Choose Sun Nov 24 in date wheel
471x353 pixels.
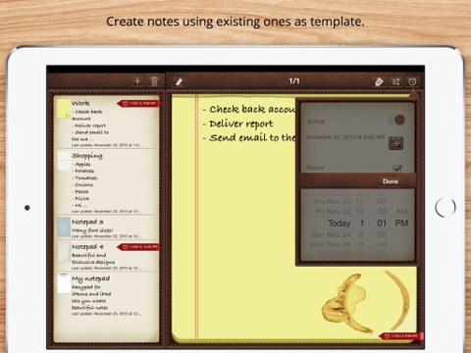point(331,234)
